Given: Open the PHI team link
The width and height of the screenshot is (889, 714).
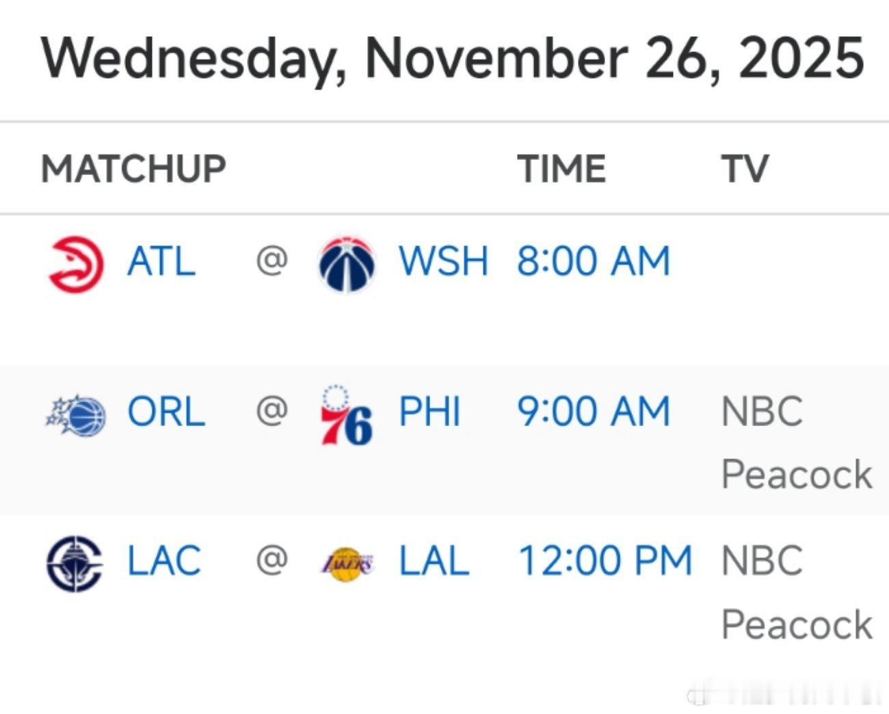Looking at the screenshot, I should (429, 412).
